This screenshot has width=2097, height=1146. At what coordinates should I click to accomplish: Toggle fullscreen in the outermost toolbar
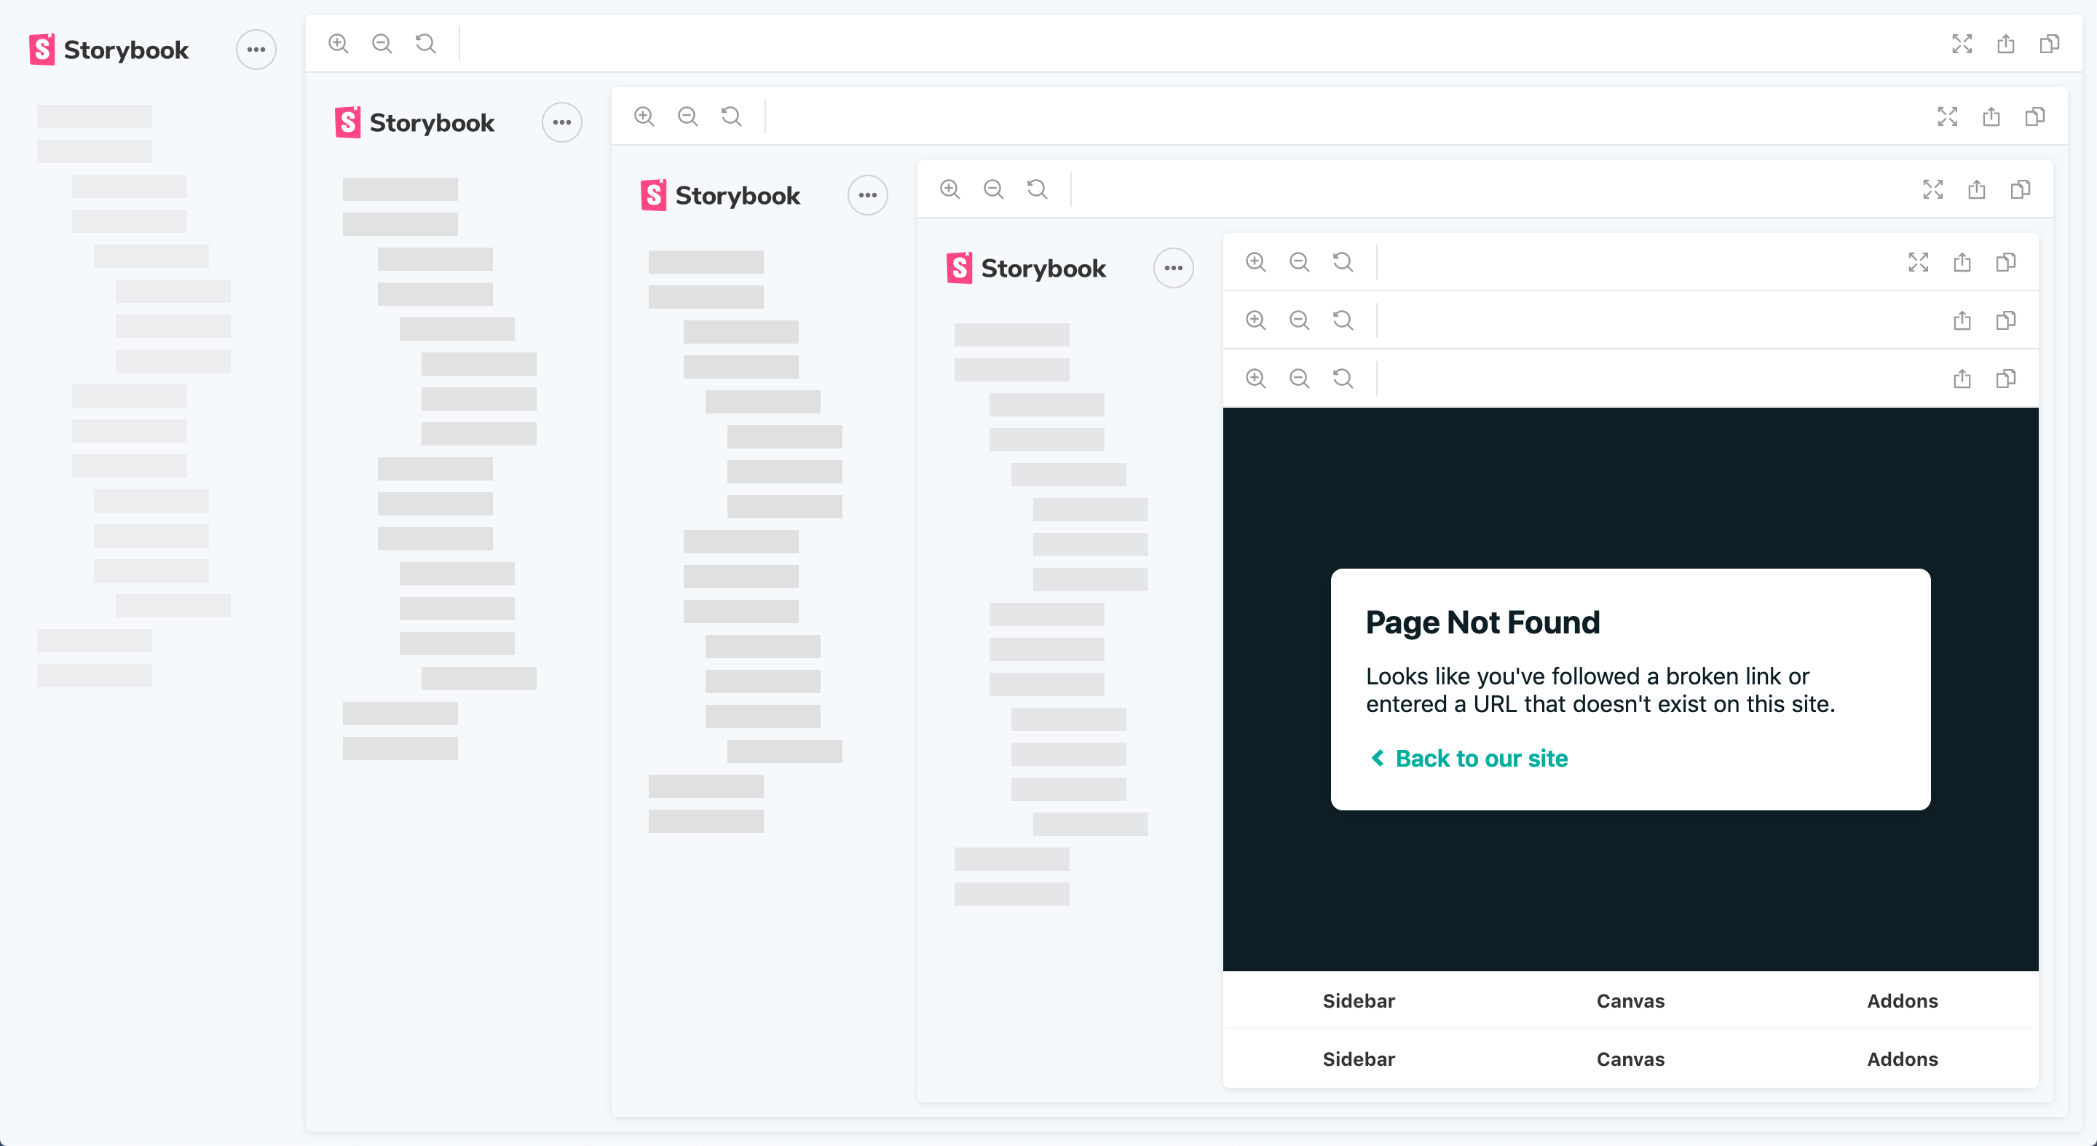(1962, 44)
